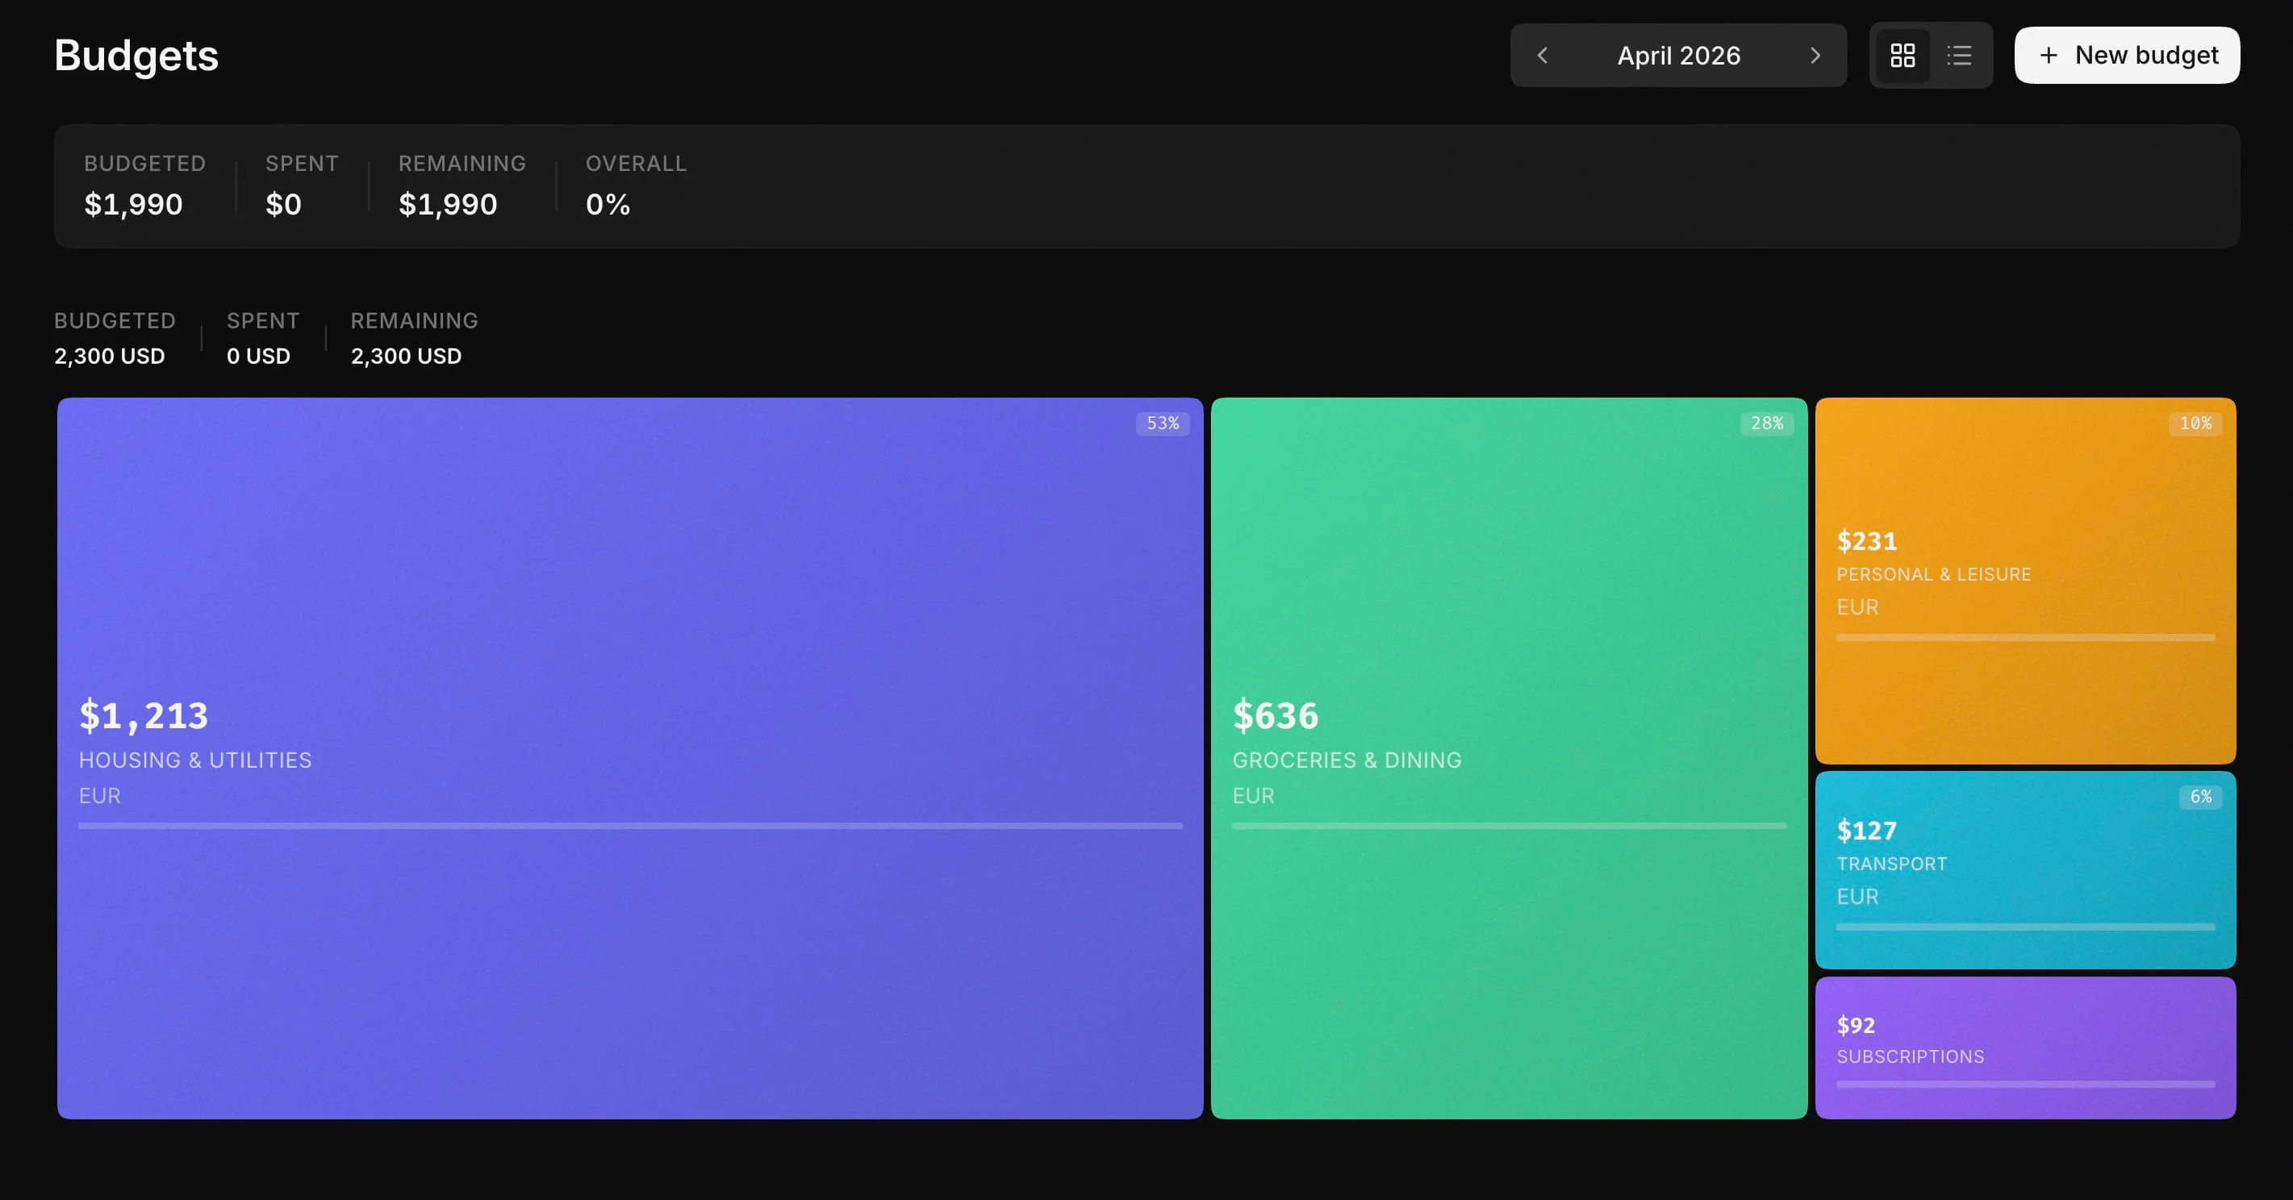Toggle the view mode to grid
The height and width of the screenshot is (1200, 2293).
click(x=1904, y=55)
